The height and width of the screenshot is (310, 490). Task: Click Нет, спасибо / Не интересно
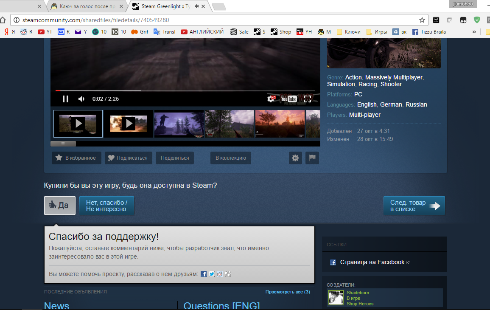[106, 206]
